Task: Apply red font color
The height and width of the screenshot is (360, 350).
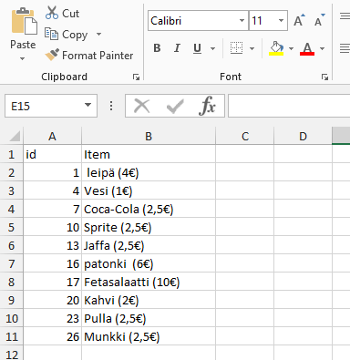Action: click(x=307, y=48)
